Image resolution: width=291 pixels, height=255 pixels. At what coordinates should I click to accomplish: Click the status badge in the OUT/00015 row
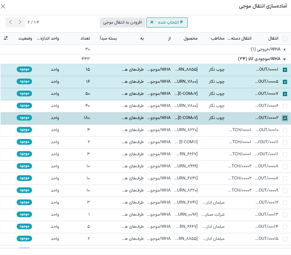[24, 239]
